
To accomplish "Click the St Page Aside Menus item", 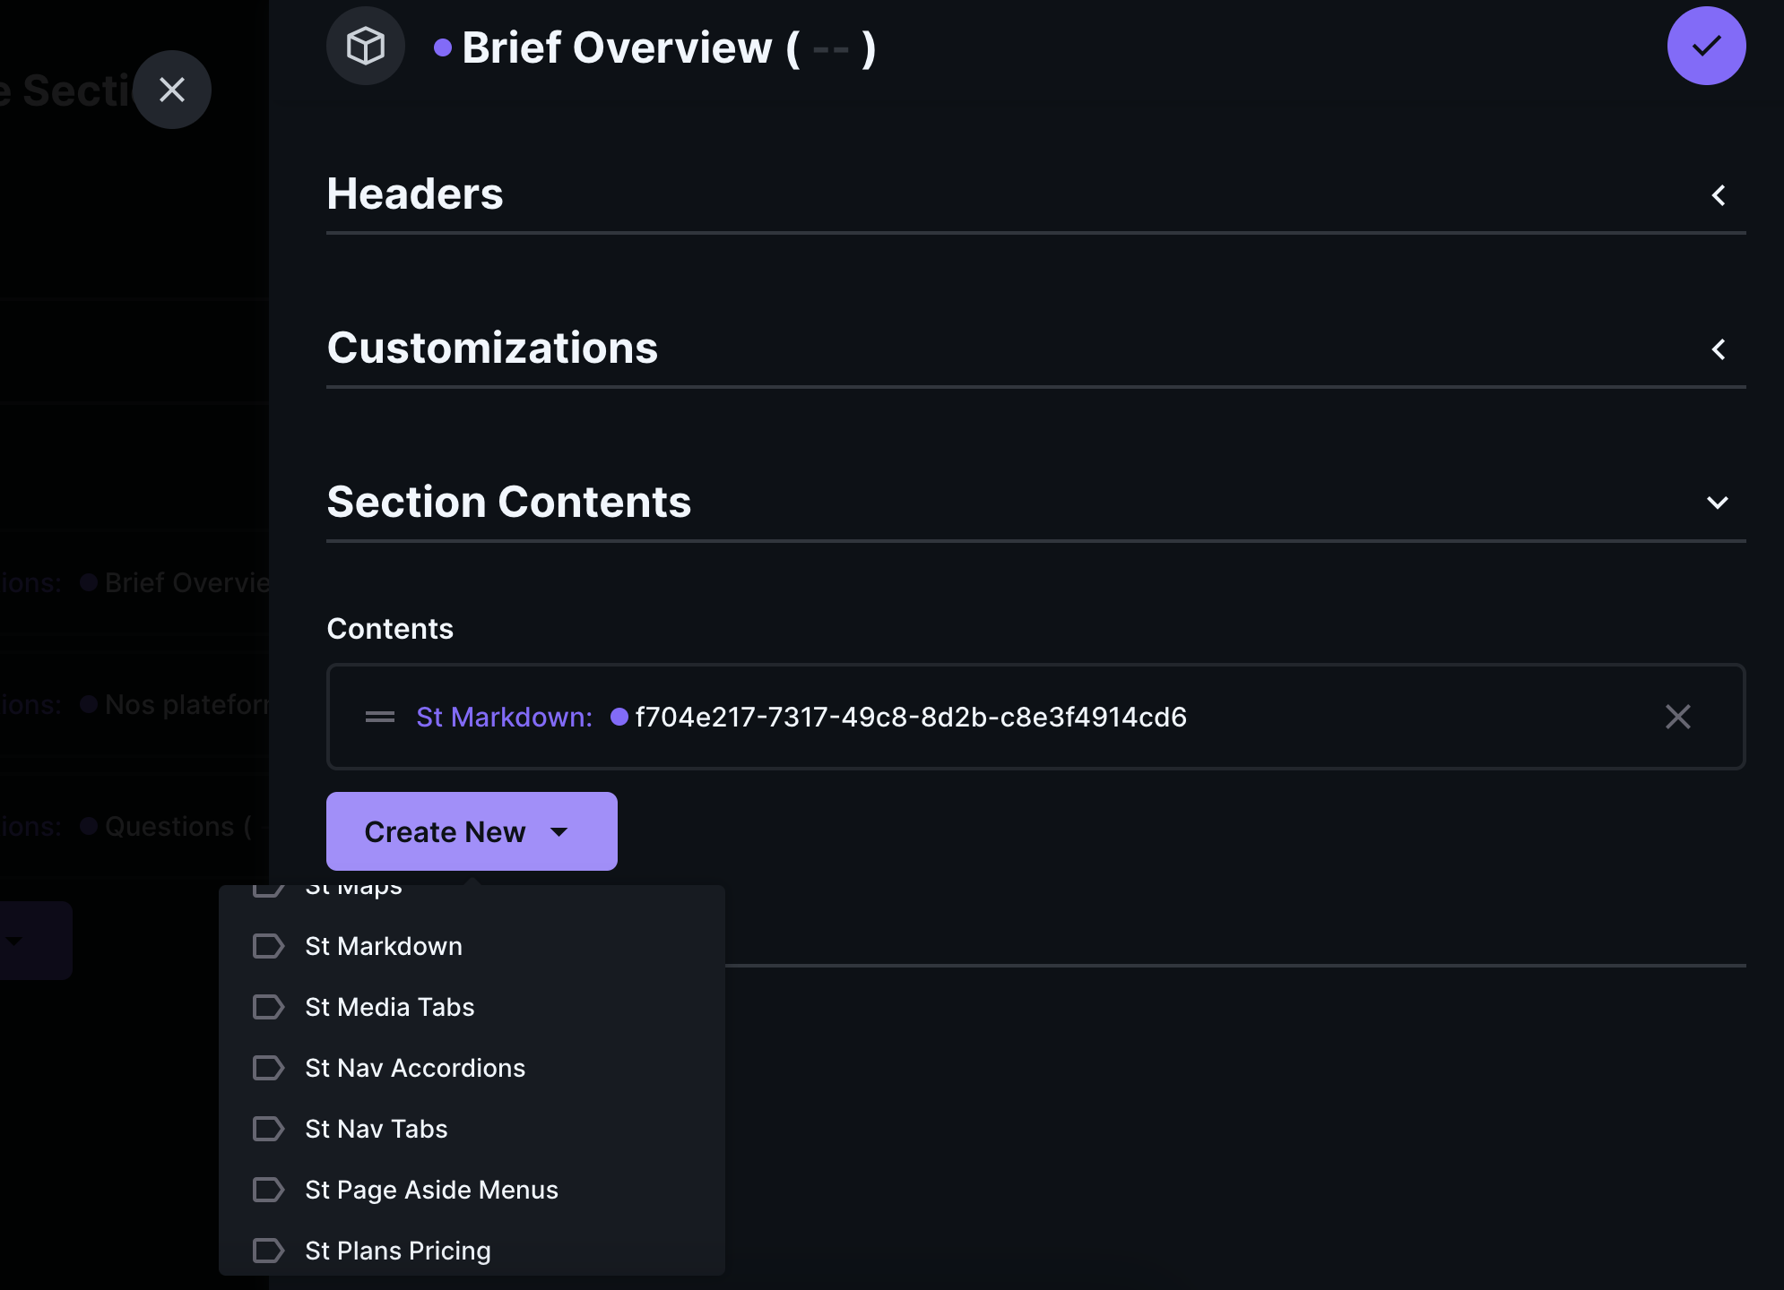I will point(431,1188).
